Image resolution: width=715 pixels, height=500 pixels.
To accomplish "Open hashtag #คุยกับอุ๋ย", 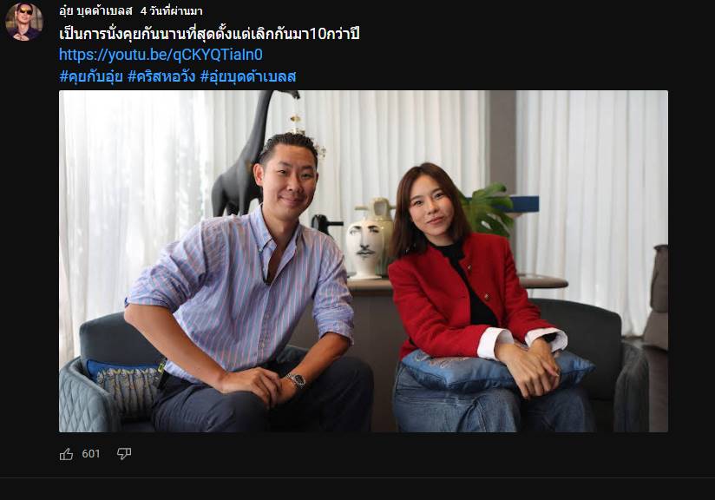I will (91, 76).
